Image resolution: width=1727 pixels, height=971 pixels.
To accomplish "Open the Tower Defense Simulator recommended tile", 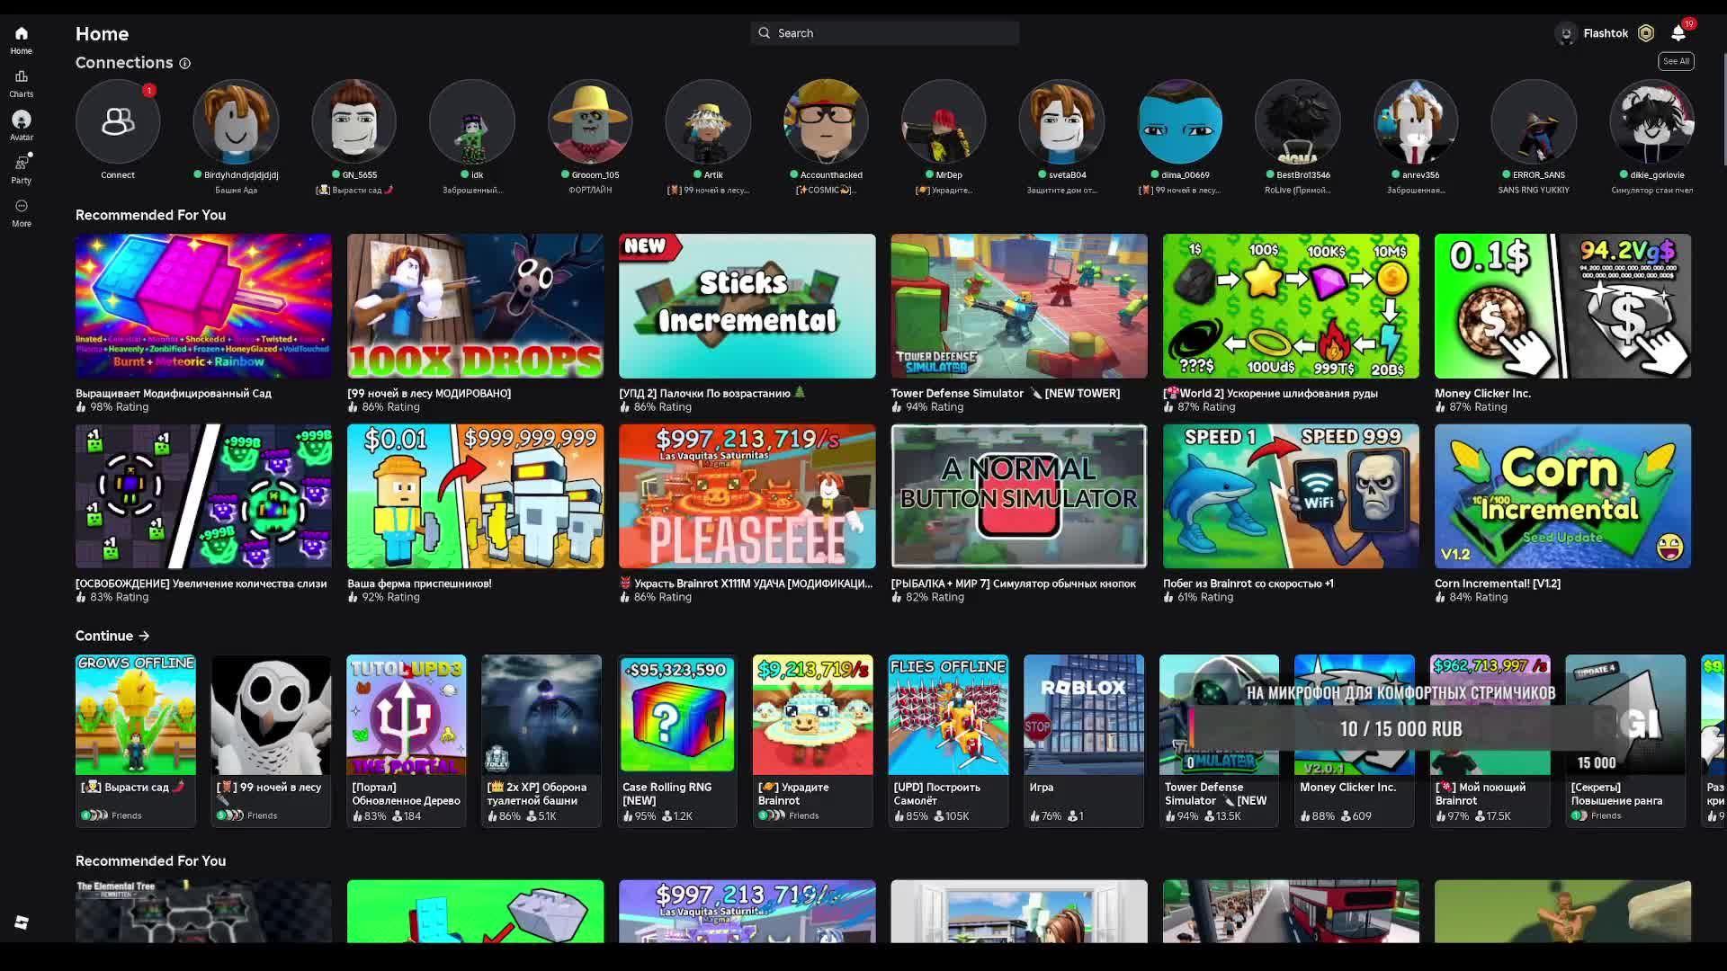I will [x=1018, y=307].
